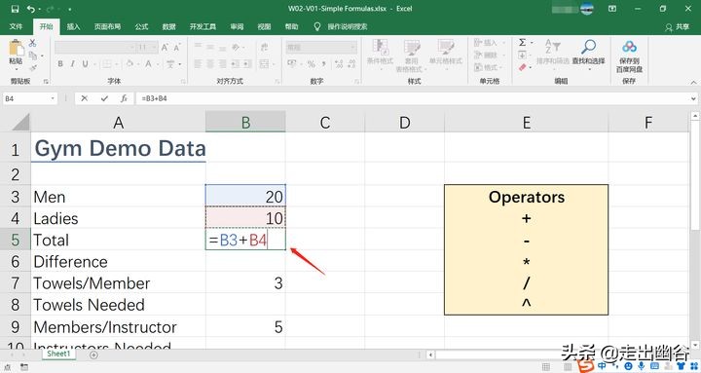The image size is (701, 373).
Task: Switch to the 数据 Data tab
Action: [169, 27]
